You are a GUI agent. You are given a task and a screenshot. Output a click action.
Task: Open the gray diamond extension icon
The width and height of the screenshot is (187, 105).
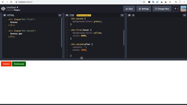click(170, 2)
